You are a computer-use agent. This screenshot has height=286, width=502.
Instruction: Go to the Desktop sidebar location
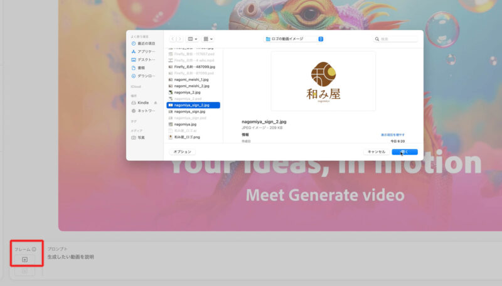143,59
